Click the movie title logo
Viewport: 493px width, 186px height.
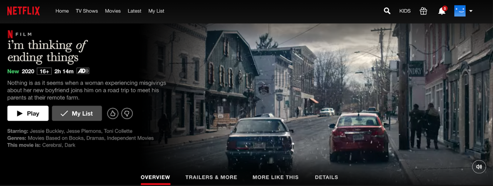click(47, 51)
